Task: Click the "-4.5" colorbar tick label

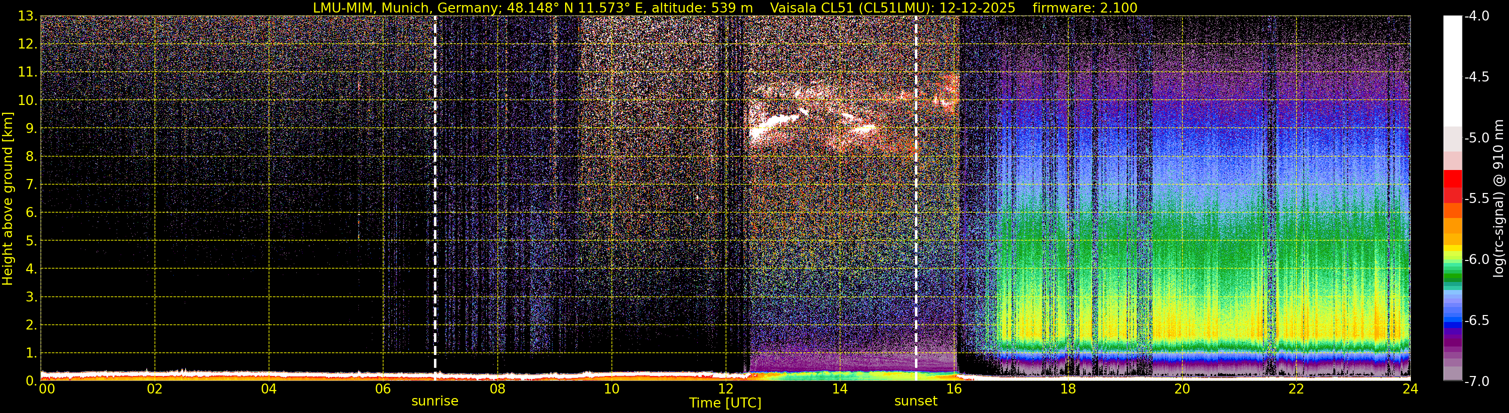Action: coord(1477,77)
